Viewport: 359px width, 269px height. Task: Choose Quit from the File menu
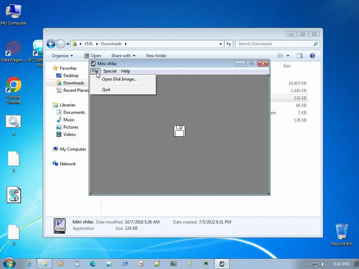123,90
